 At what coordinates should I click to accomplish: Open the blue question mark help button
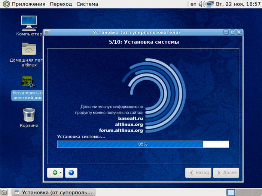71,173
